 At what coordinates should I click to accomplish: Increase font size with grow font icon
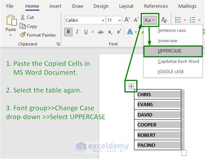(x=127, y=20)
